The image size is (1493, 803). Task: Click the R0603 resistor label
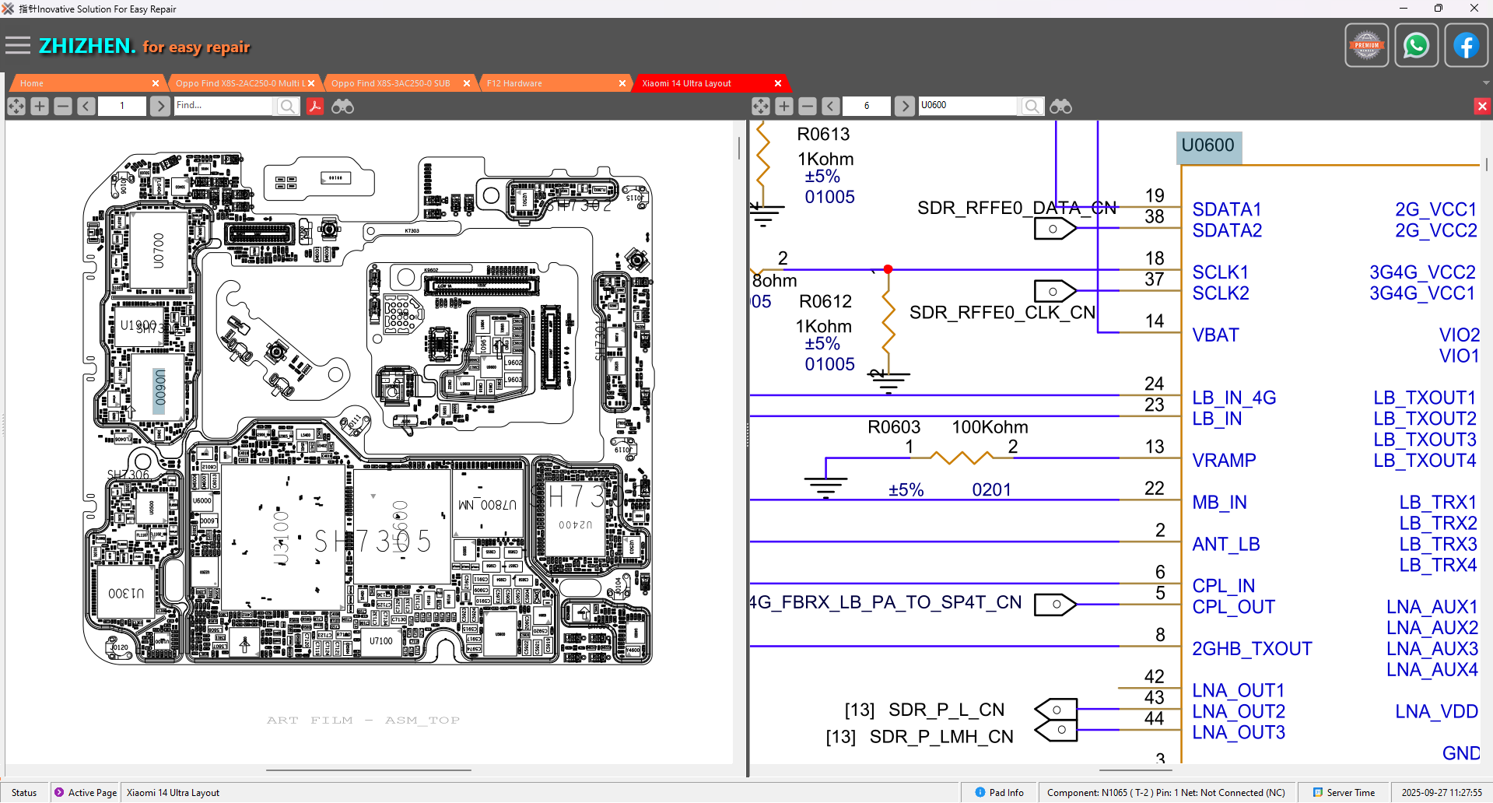(x=894, y=427)
